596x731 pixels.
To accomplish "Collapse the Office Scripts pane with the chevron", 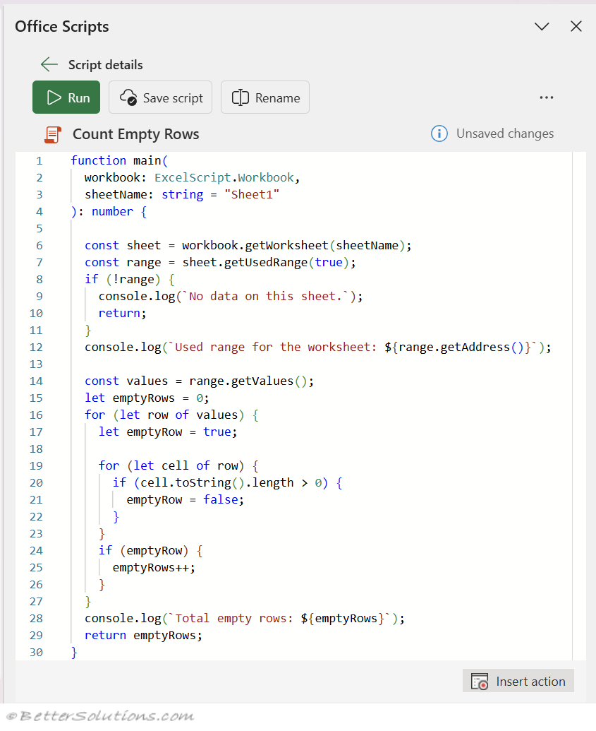I will (541, 27).
